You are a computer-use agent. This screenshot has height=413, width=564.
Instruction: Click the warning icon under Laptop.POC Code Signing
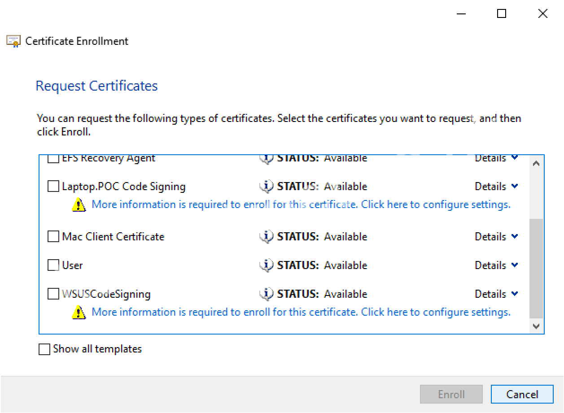point(79,205)
